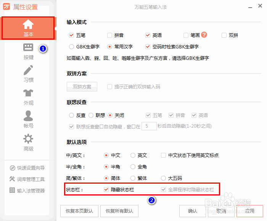Enable 中文状态下使用英文标点 checkbox

click(163, 155)
